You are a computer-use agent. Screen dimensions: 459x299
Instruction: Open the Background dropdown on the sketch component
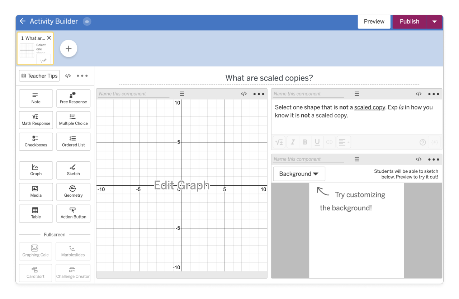tap(299, 174)
